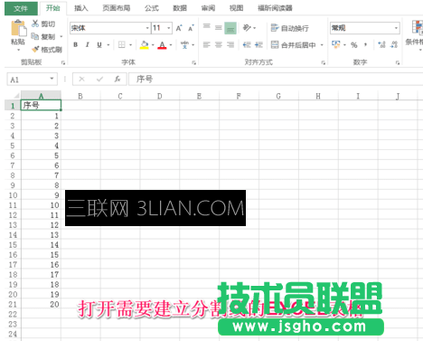Image resolution: width=423 pixels, height=341 pixels.
Task: Expand the borders dropdown arrow
Action: pos(131,45)
